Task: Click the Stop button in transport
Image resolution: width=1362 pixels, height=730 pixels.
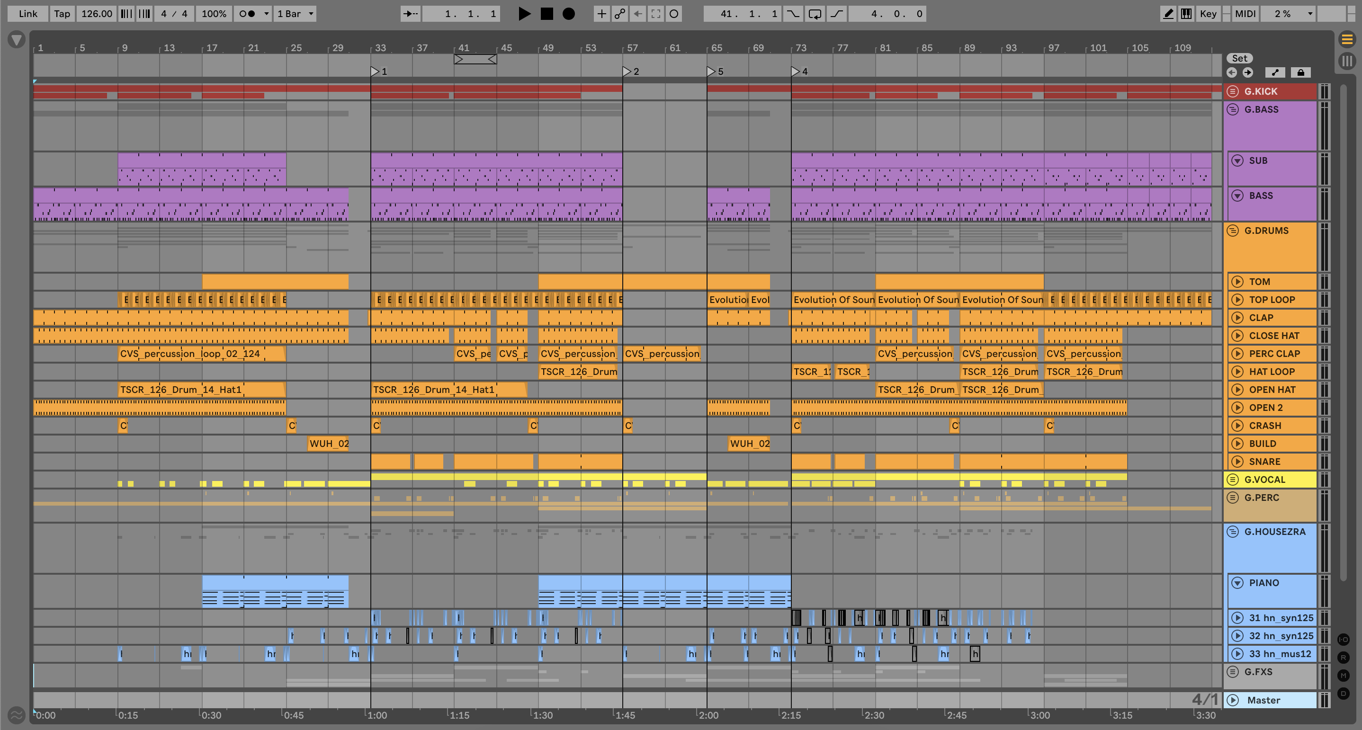Action: click(547, 14)
